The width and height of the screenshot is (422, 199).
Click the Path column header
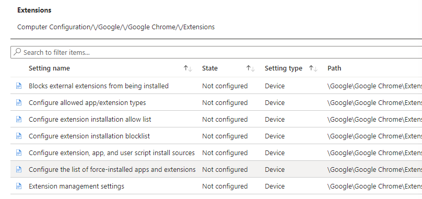tap(334, 68)
